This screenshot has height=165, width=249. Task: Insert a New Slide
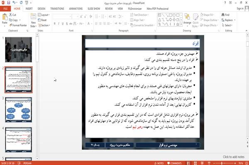tap(33, 21)
